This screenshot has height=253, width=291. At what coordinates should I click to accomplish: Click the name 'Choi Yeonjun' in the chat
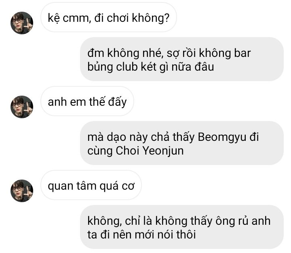click(150, 151)
